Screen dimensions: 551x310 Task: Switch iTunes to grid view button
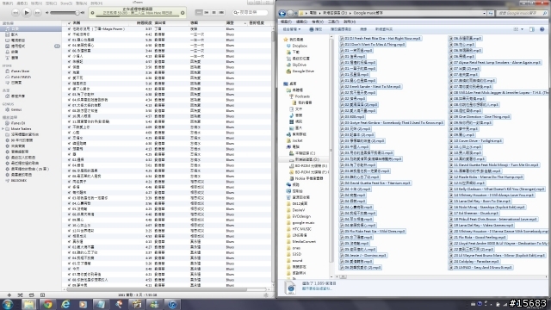214,13
